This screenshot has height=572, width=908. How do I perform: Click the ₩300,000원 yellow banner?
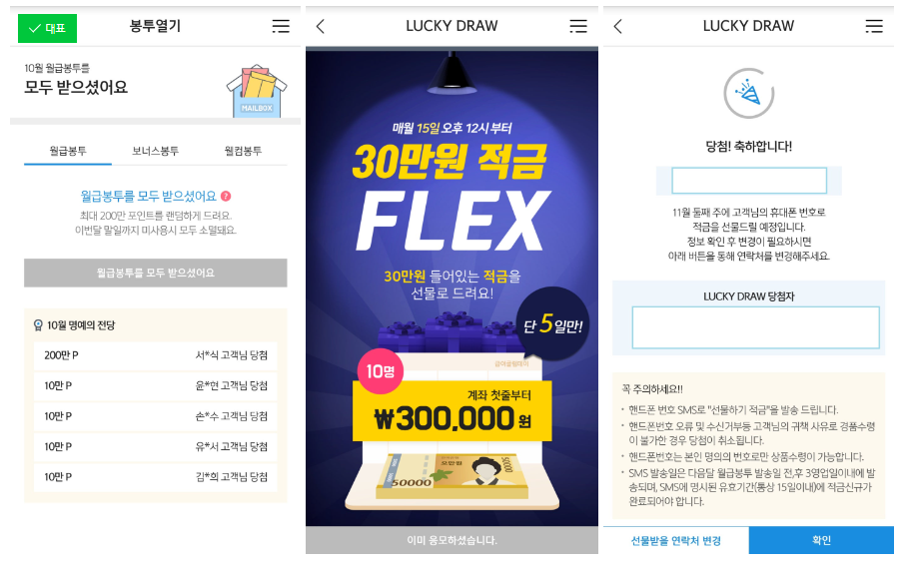click(x=453, y=412)
